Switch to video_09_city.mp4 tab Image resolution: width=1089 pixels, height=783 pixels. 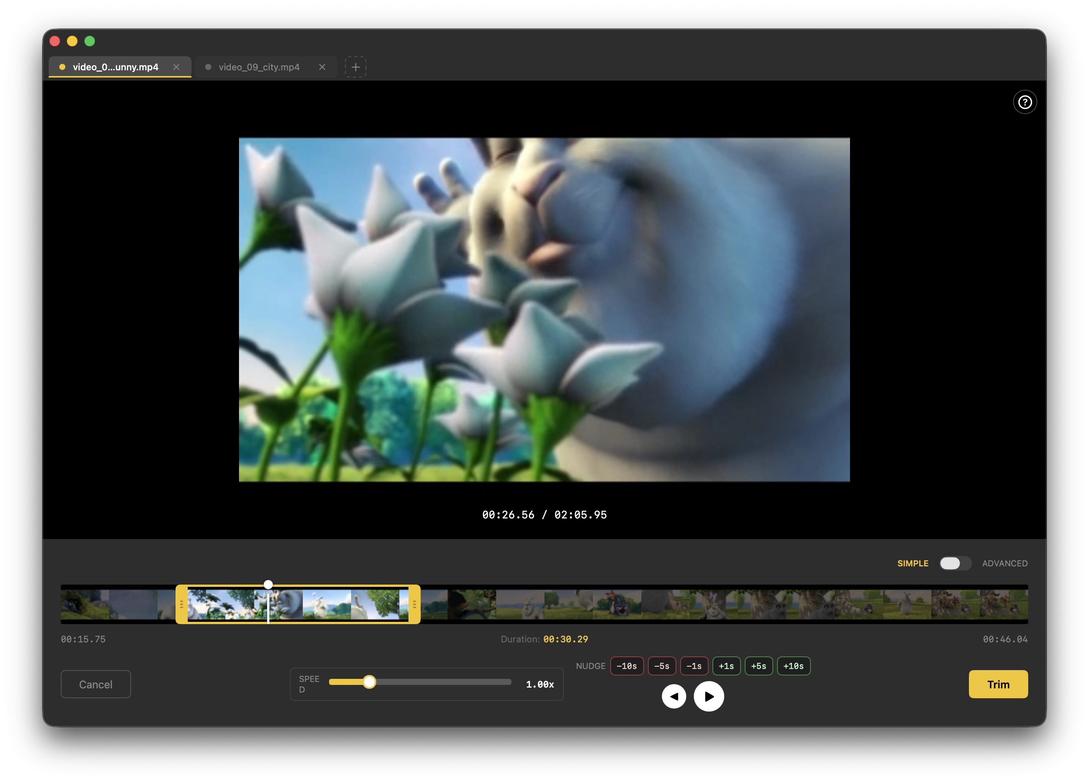pyautogui.click(x=259, y=67)
